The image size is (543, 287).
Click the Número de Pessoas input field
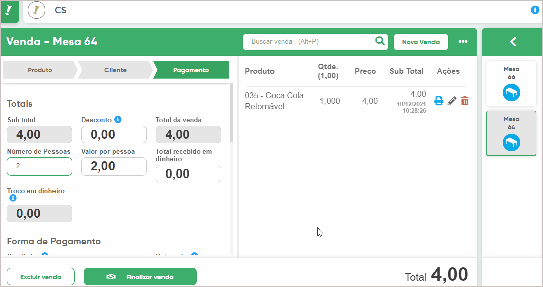[39, 166]
